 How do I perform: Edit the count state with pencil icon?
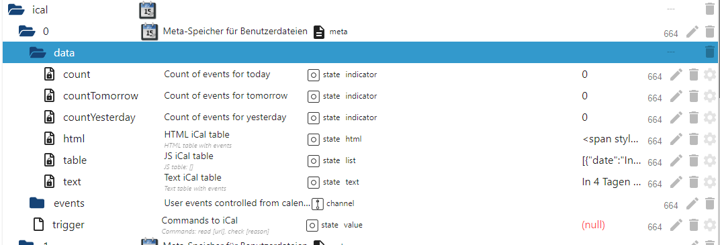(676, 75)
